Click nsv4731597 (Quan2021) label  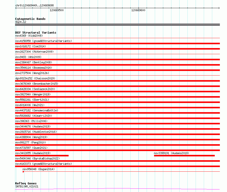[31, 148]
